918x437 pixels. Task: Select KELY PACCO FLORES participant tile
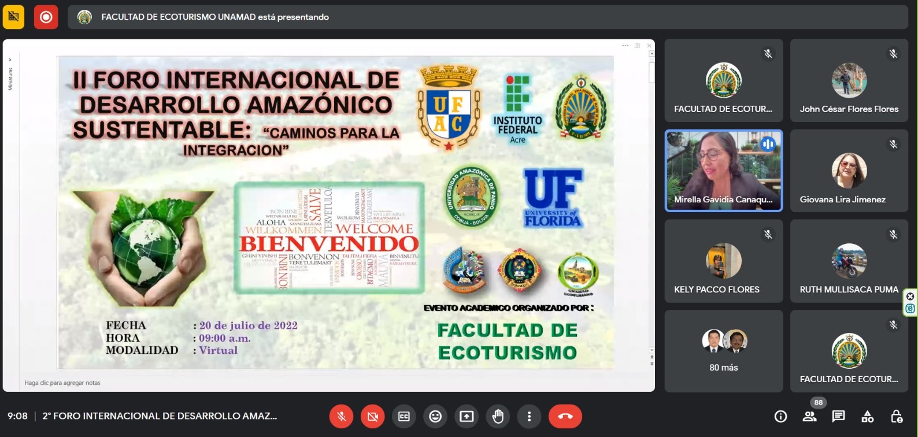pyautogui.click(x=724, y=261)
